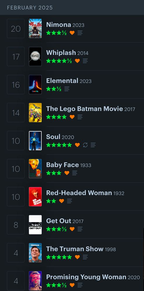This screenshot has width=144, height=291.
Task: Click the FEBRUARY 2025 month header
Action: tap(30, 8)
